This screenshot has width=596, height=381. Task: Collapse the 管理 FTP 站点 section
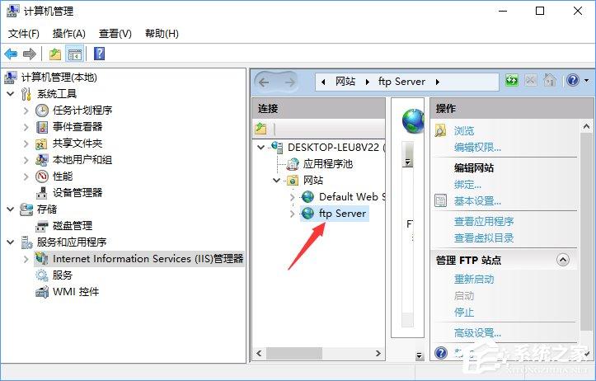pos(563,260)
